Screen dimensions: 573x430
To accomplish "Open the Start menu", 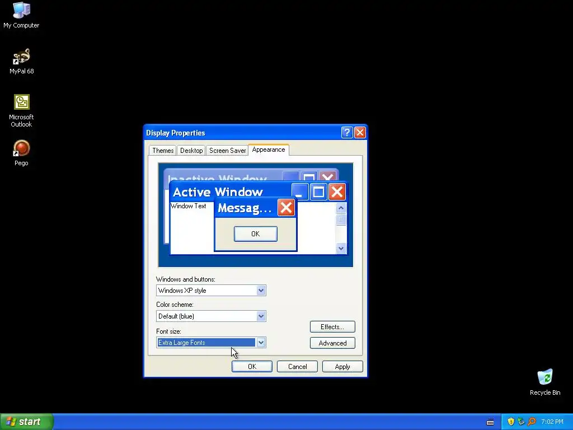I will [27, 422].
